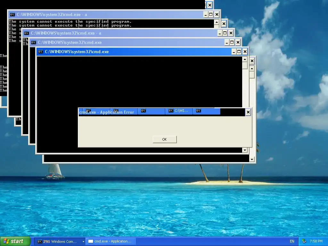328x246 pixels.
Task: Click the system tray icon beside clock
Action: [x=304, y=242]
